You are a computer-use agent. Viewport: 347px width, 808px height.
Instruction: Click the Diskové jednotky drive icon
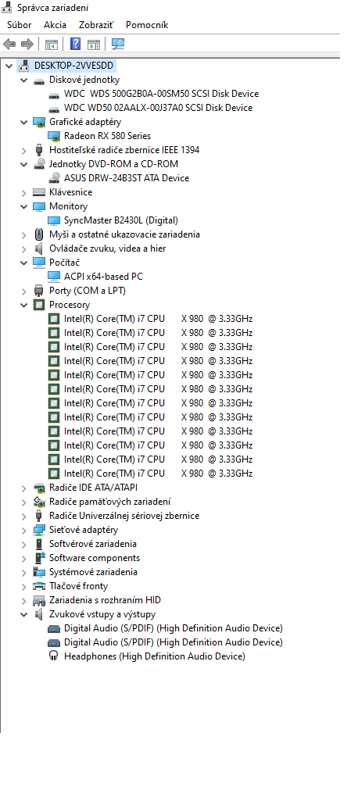38,80
